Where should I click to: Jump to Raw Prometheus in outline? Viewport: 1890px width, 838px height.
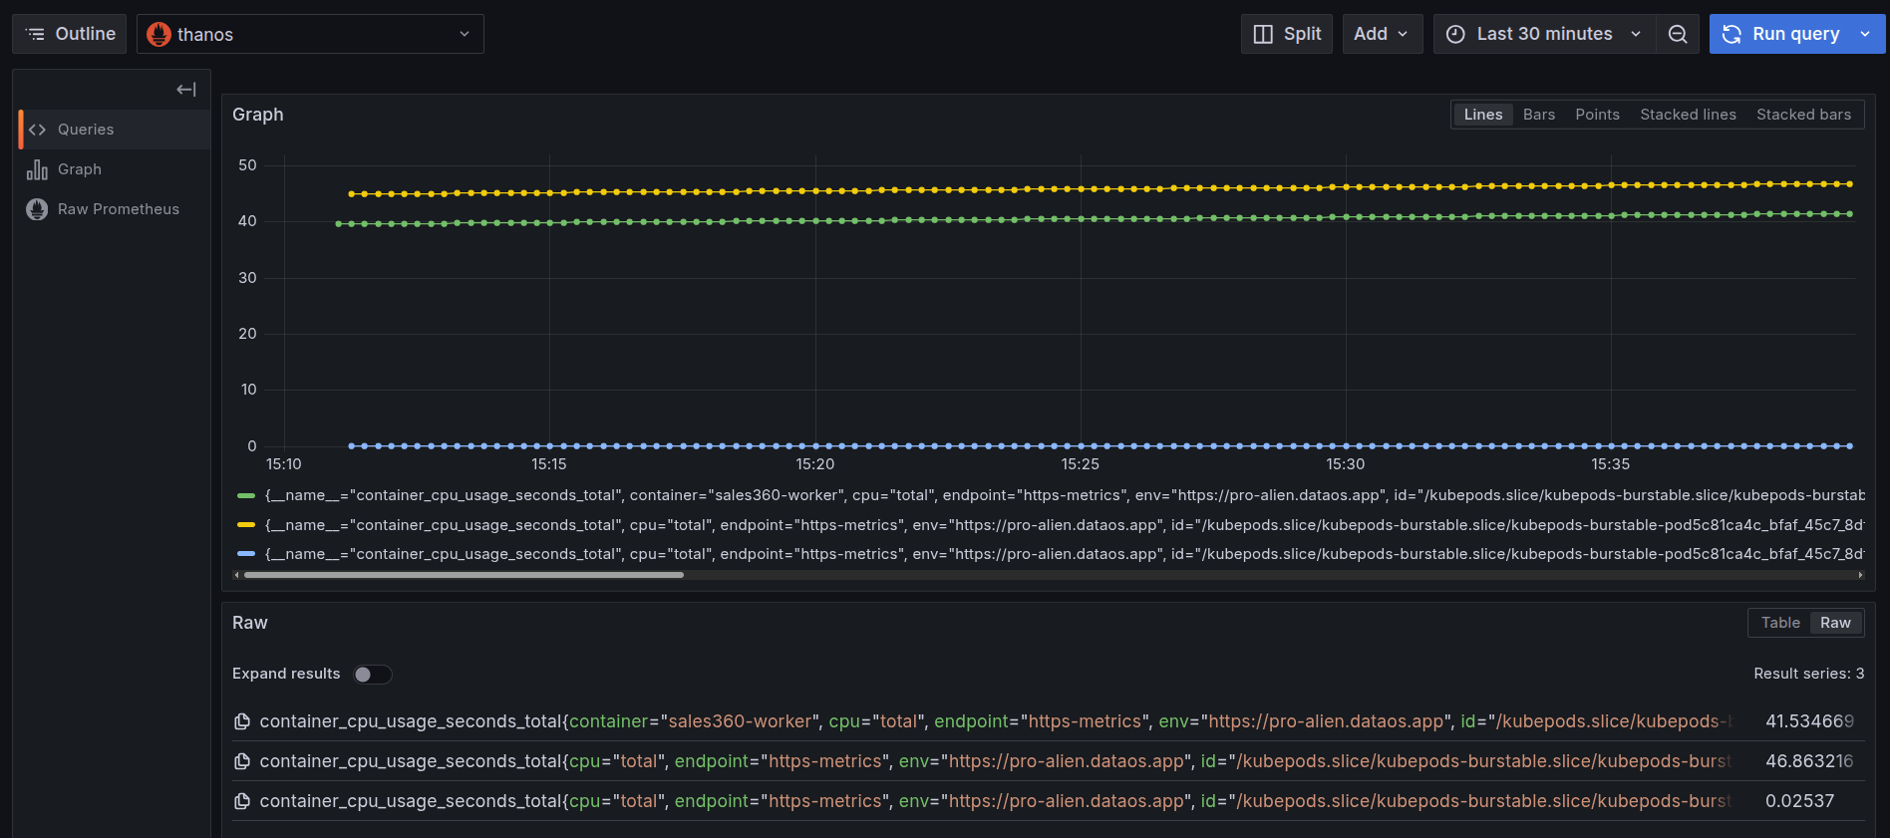coord(118,209)
